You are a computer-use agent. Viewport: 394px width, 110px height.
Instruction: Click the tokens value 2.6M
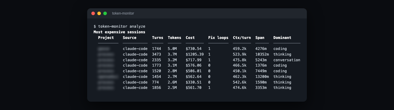pos(172,82)
